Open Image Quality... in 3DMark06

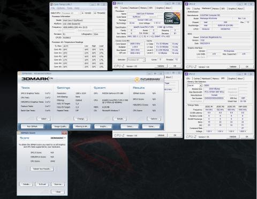pyautogui.click(x=61, y=126)
